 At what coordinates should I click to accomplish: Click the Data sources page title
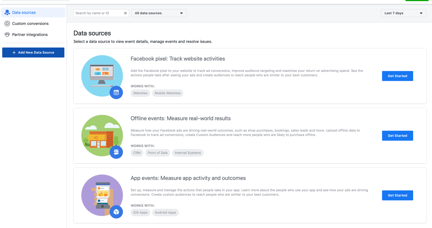coord(92,33)
